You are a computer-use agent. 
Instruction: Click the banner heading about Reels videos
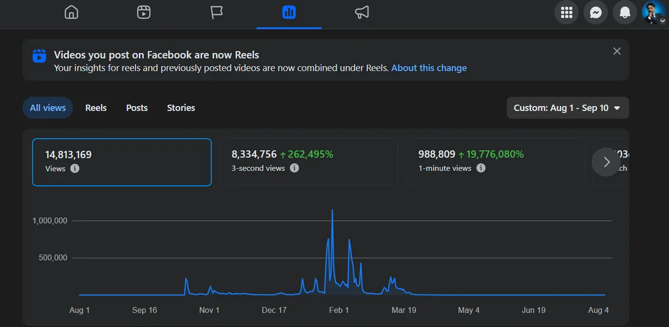coord(157,55)
